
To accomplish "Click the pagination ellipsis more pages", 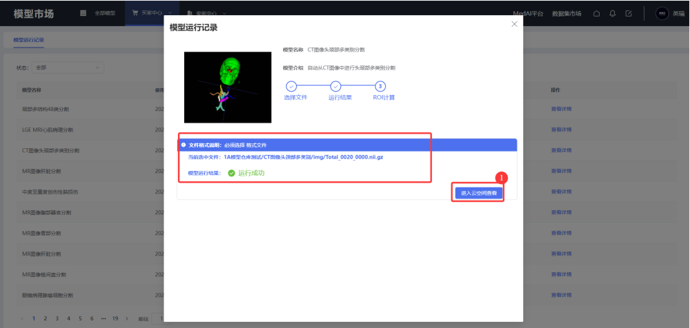I will pos(103,318).
